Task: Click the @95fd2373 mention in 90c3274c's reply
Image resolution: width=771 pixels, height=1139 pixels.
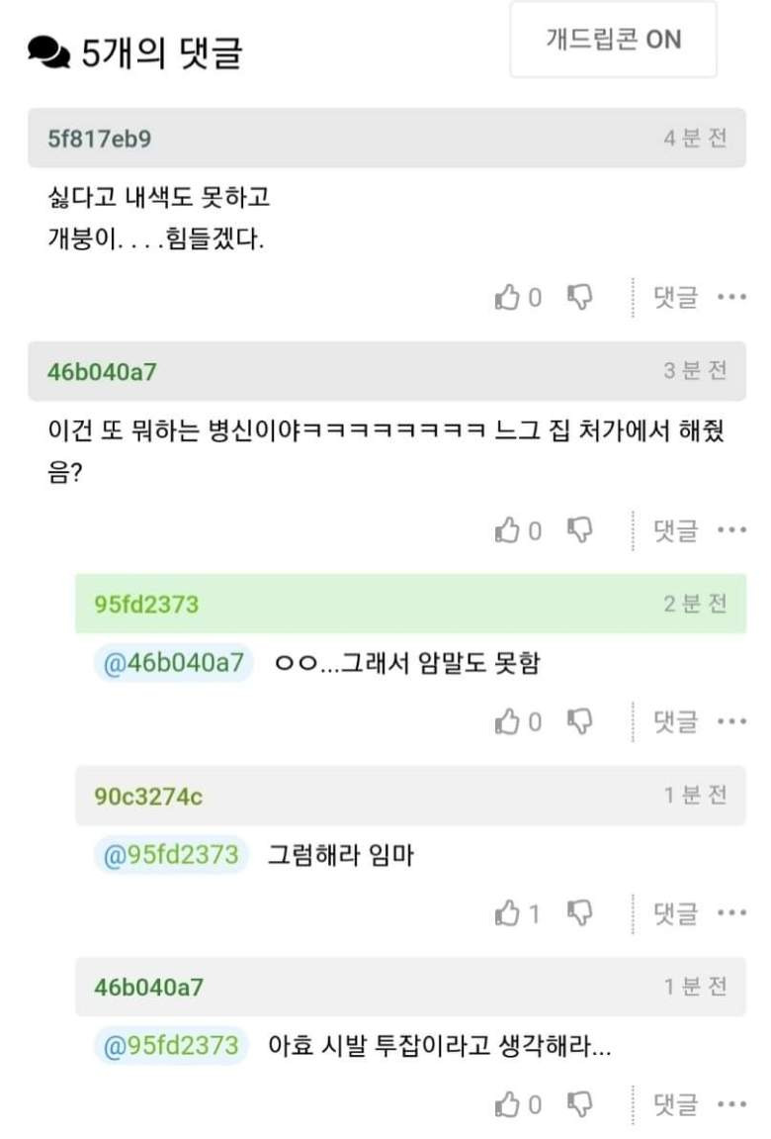Action: 172,854
